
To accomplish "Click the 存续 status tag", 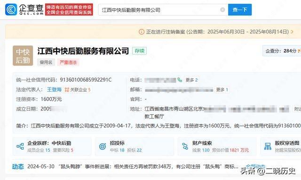I will tap(139, 51).
